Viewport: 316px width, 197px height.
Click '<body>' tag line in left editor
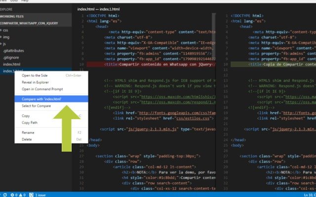pos(93,145)
